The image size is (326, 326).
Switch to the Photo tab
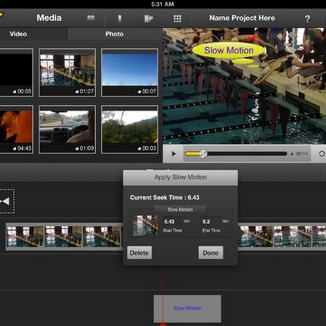pos(115,34)
